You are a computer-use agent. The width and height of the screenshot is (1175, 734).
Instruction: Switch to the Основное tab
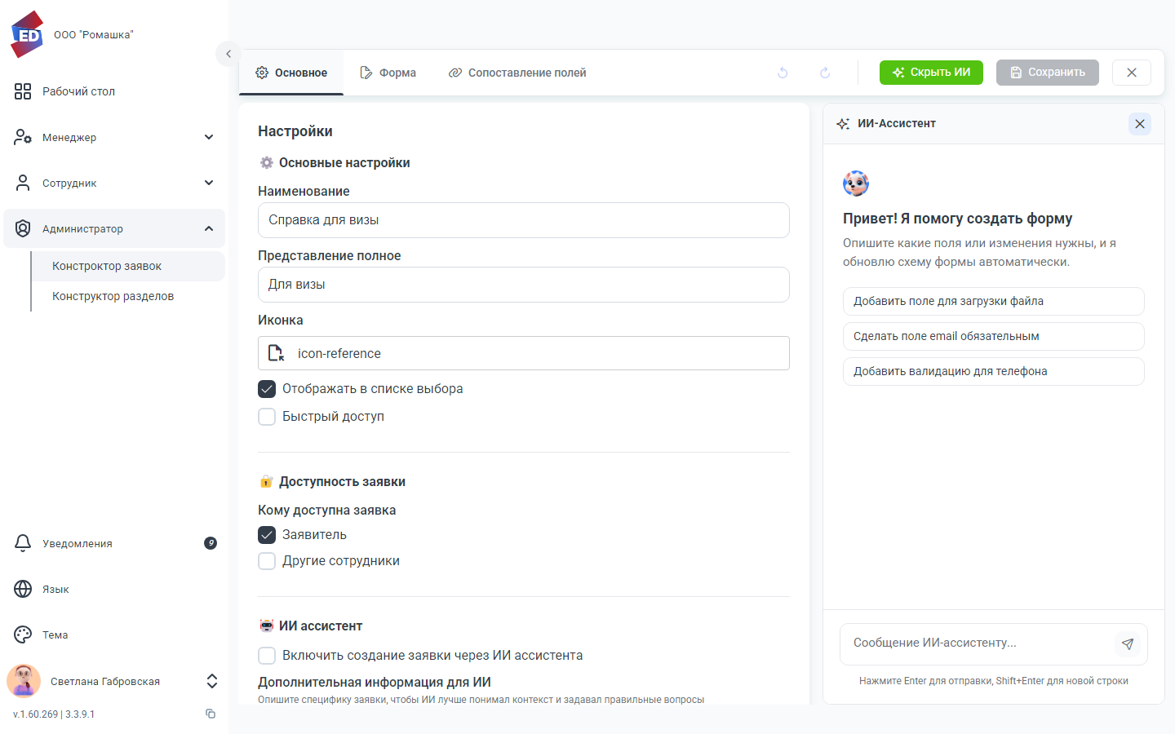[291, 73]
